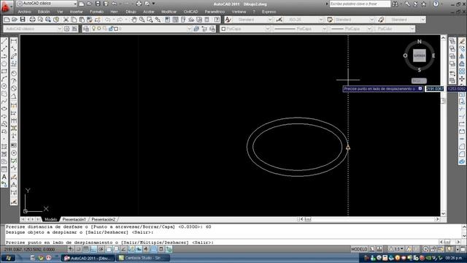Click the Favorites star icon in title bar

click(x=423, y=4)
